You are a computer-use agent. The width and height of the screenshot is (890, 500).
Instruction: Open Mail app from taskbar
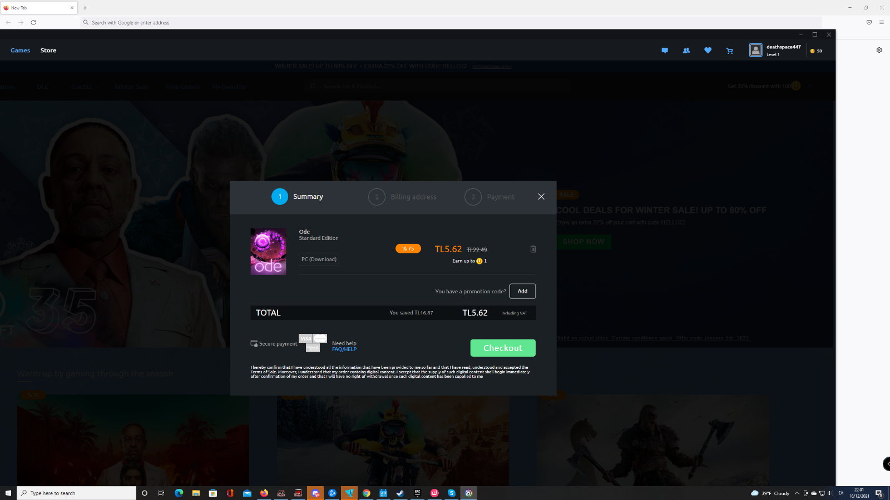pyautogui.click(x=247, y=493)
